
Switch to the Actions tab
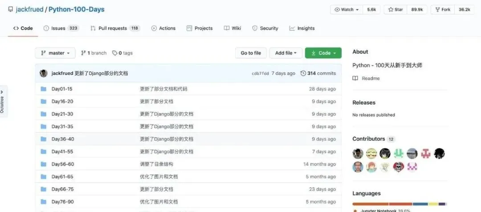click(x=163, y=28)
